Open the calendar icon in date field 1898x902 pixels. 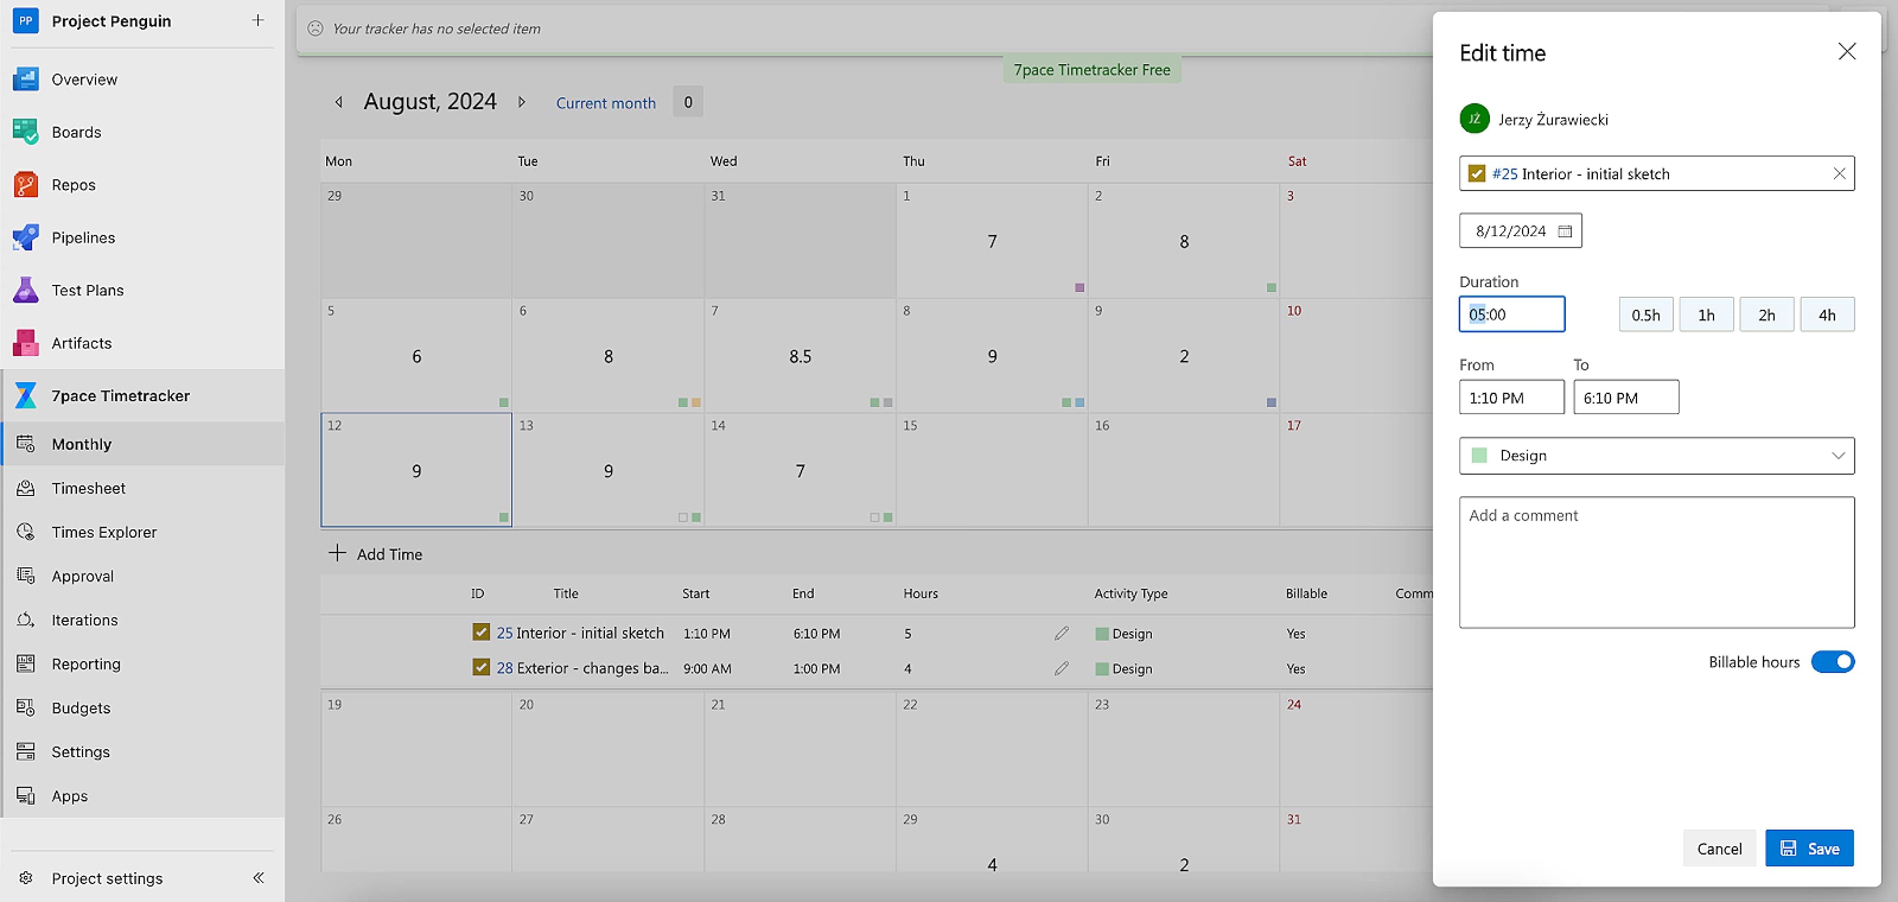pos(1565,231)
